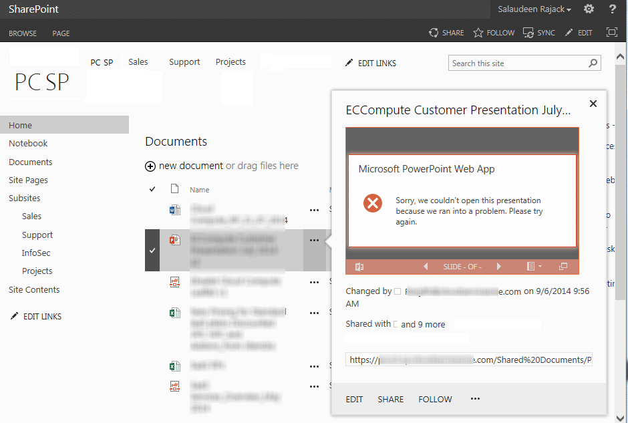Open the Word document icon in Documents list

175,209
